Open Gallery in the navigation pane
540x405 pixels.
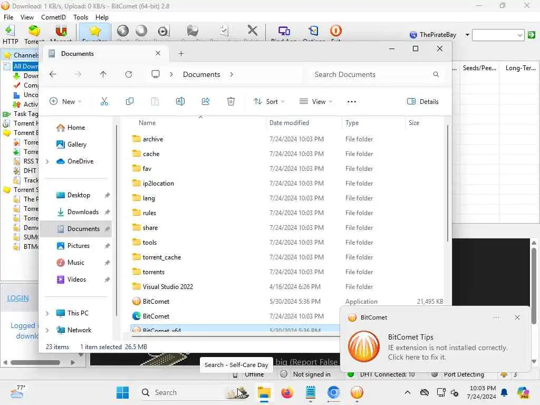pos(76,144)
